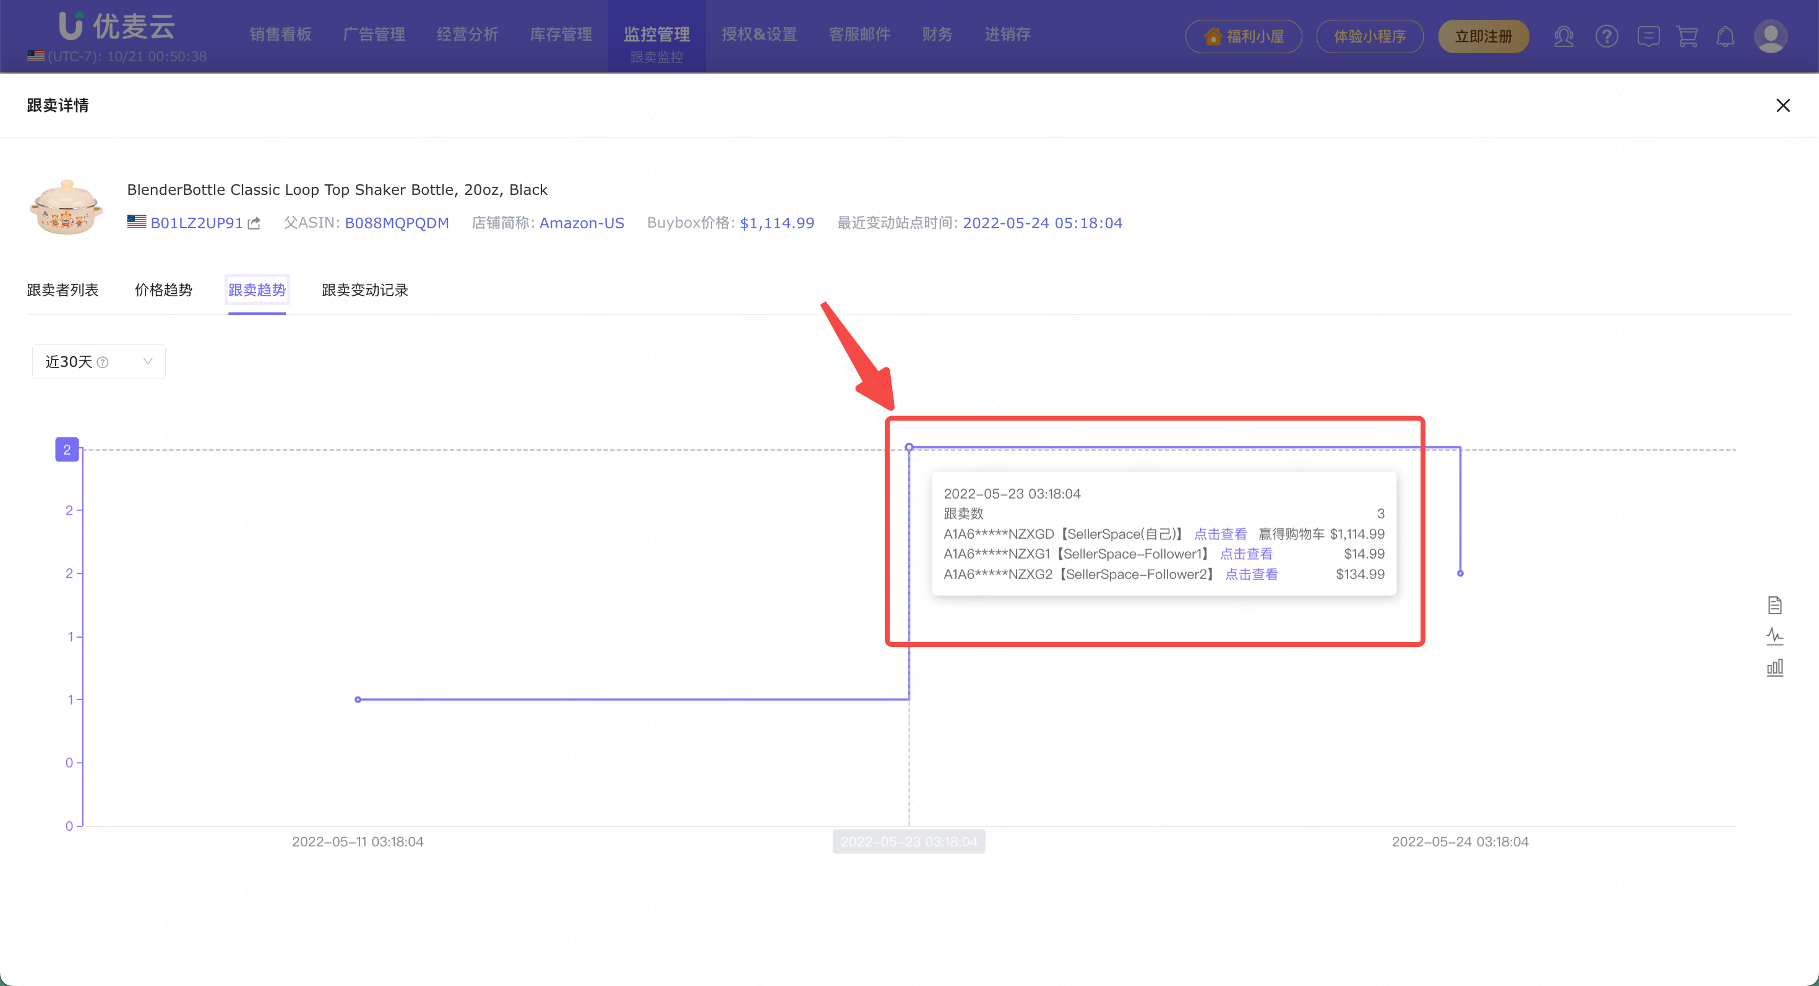
Task: Switch chart to bar chart icon
Action: (1774, 667)
